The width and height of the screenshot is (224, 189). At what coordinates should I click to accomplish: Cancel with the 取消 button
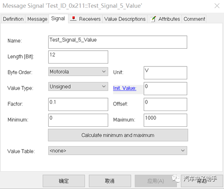point(110,181)
